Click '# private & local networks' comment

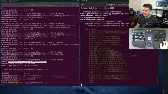click(x=102, y=50)
